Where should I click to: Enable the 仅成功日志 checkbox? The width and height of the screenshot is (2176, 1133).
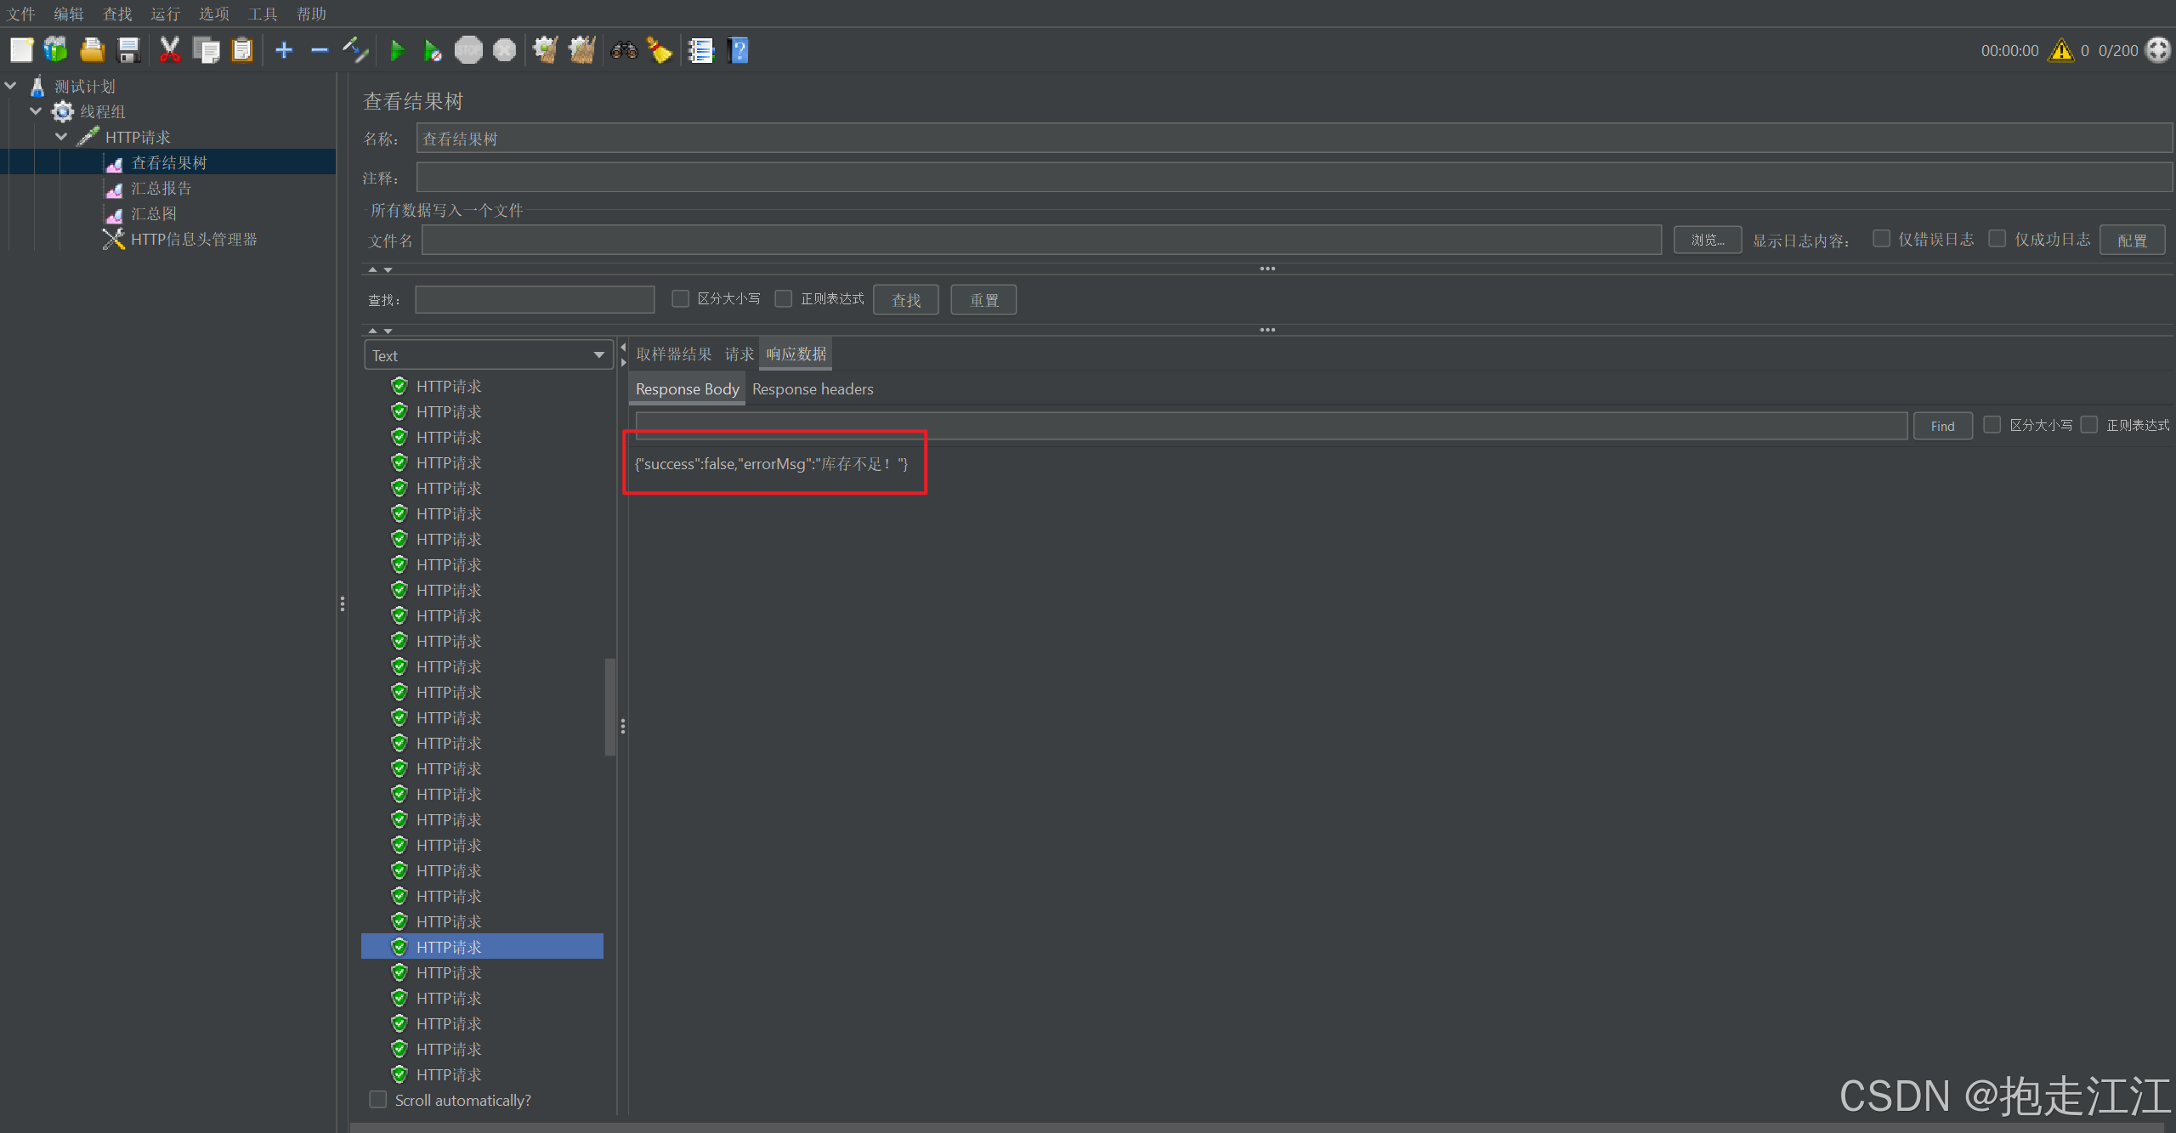point(1997,239)
